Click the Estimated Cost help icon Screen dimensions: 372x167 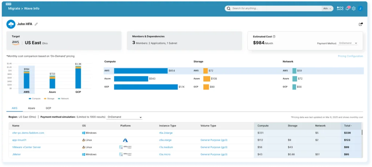(x=274, y=36)
